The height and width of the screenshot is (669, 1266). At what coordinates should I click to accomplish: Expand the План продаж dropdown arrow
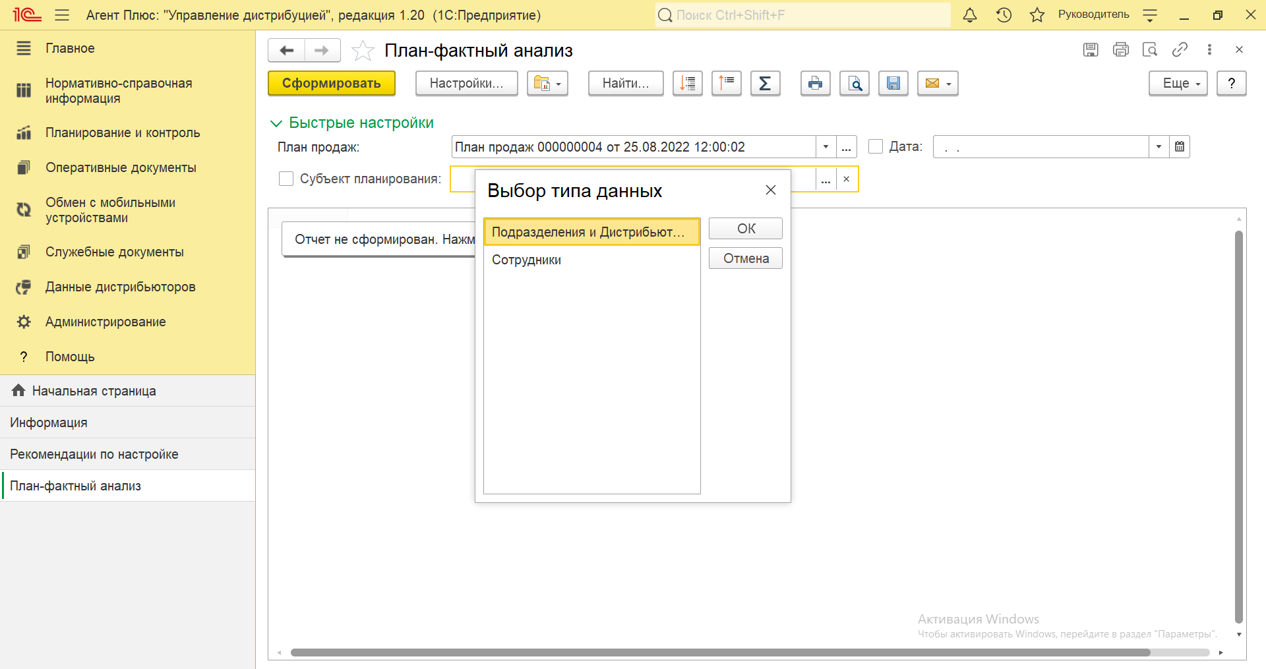coord(826,147)
